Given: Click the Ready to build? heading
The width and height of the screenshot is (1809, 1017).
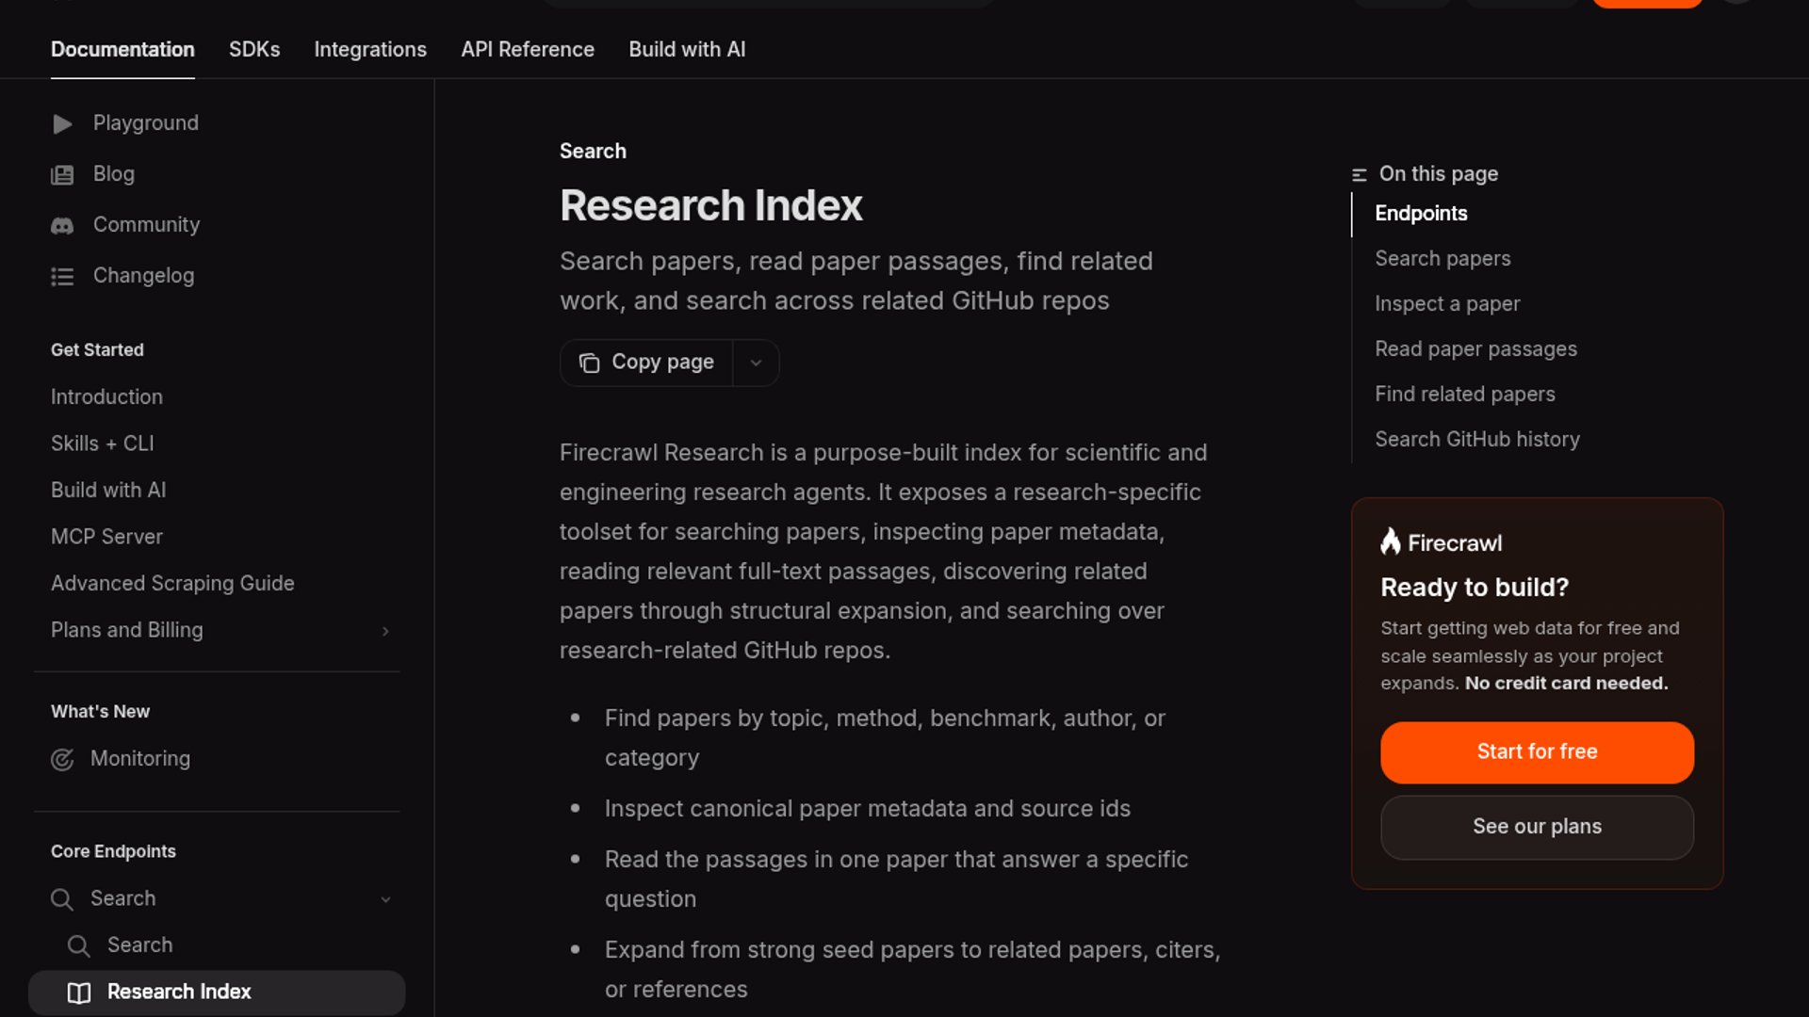Looking at the screenshot, I should pos(1475,588).
